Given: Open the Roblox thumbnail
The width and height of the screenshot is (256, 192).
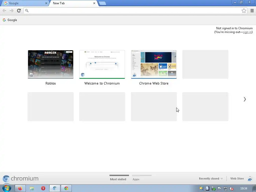Looking at the screenshot, I should [50, 64].
